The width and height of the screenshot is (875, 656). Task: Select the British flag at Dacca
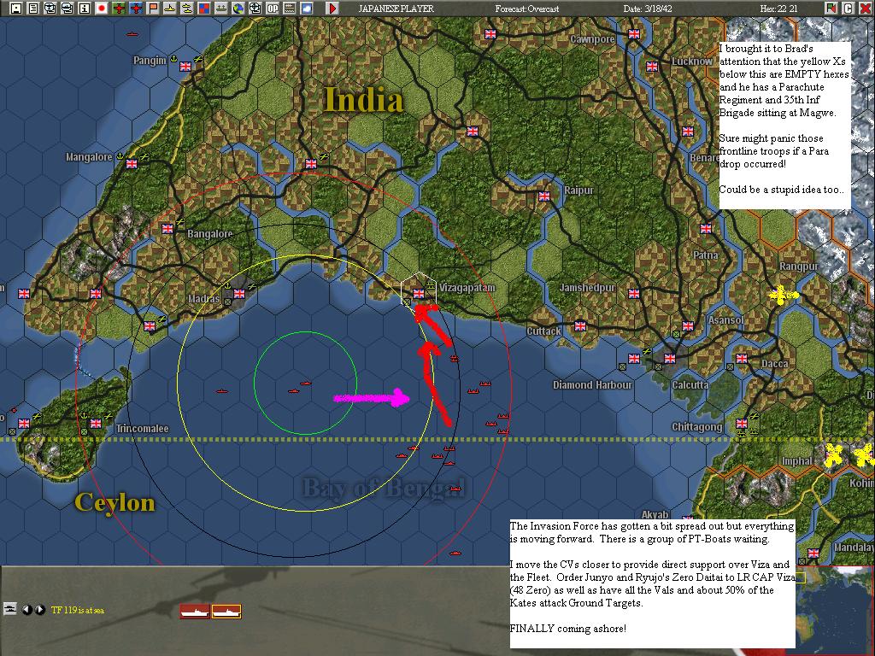(741, 358)
